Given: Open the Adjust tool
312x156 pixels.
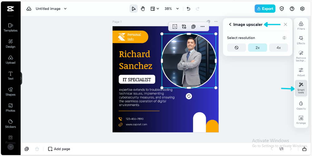Looking at the screenshot, I should 301,72.
